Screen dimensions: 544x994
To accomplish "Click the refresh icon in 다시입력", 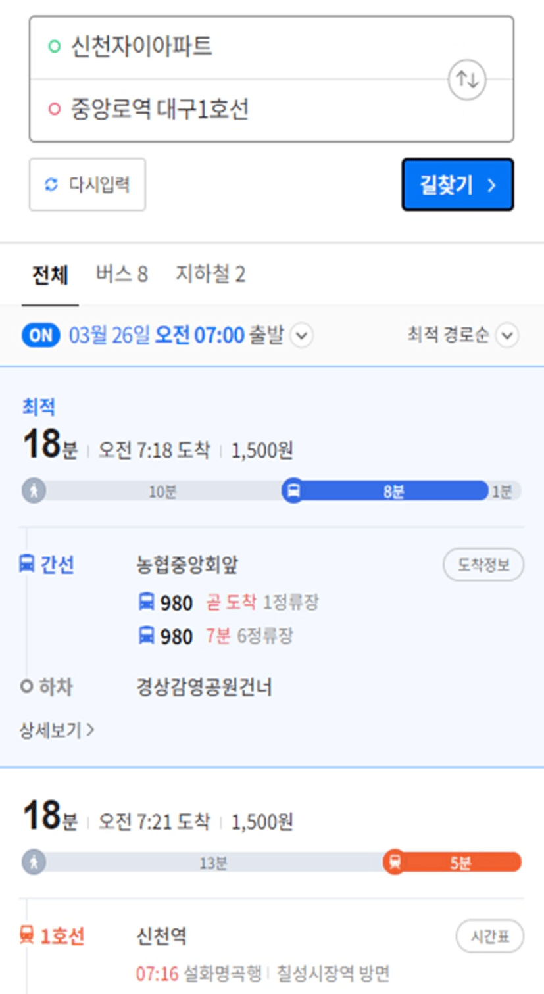I will click(x=51, y=185).
